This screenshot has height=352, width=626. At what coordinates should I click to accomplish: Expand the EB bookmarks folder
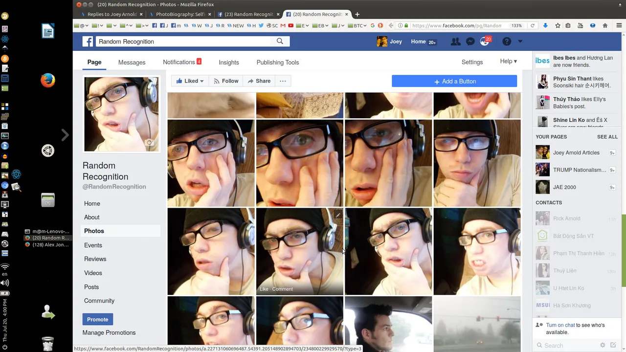(x=320, y=25)
